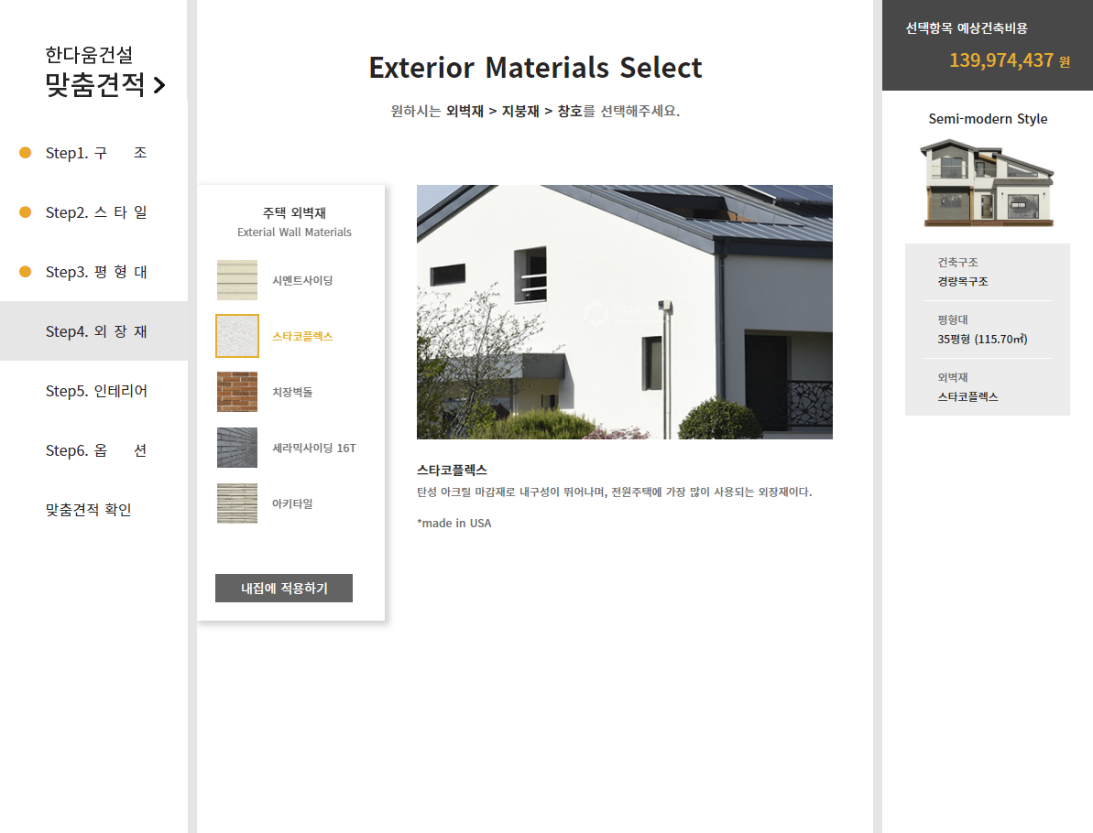Click the large stucco house photo
Viewport: 1093px width, 833px height.
coord(624,312)
